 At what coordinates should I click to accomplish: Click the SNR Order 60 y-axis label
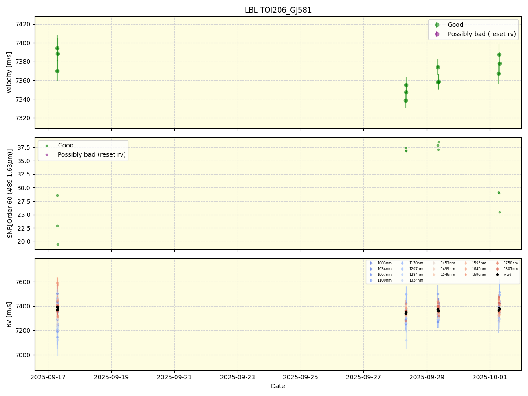[x=9, y=194]
